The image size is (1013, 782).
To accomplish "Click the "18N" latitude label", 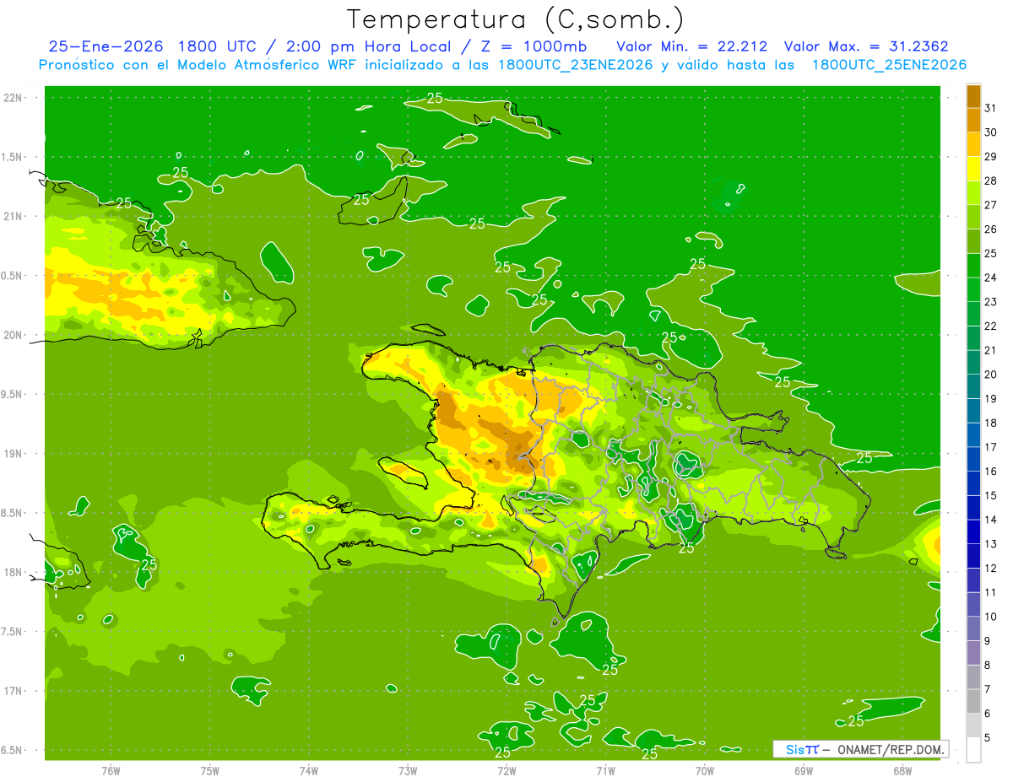I will [x=14, y=572].
